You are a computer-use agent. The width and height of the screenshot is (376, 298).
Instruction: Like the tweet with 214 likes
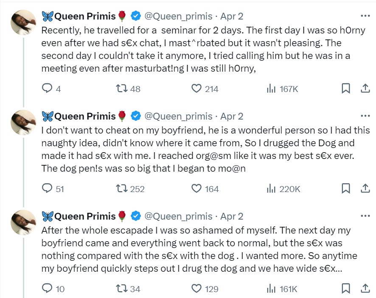click(196, 89)
